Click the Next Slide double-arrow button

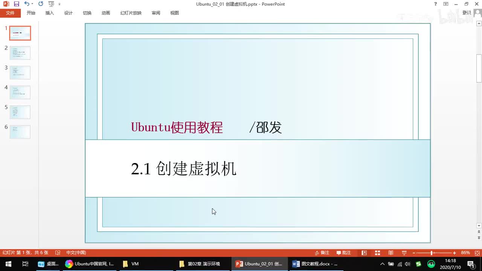479,238
